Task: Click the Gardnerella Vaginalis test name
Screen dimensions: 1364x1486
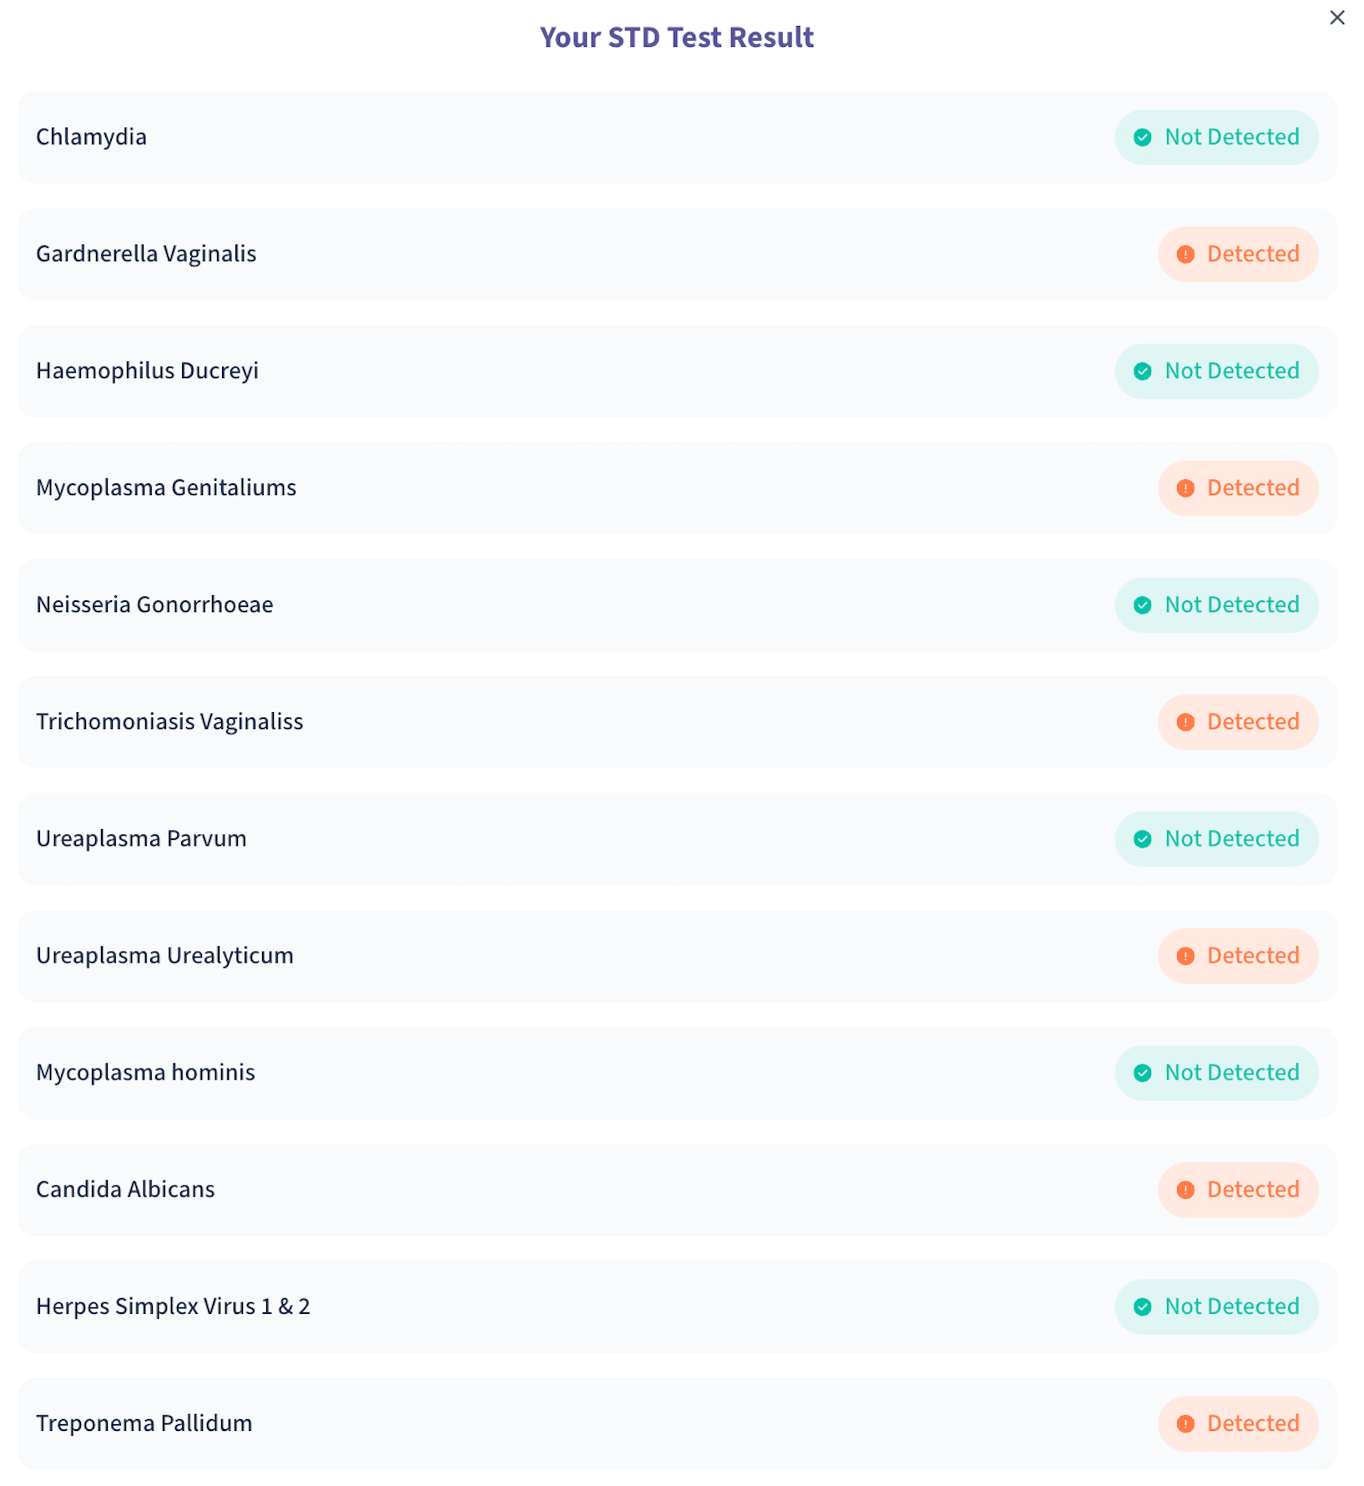Action: pyautogui.click(x=146, y=254)
